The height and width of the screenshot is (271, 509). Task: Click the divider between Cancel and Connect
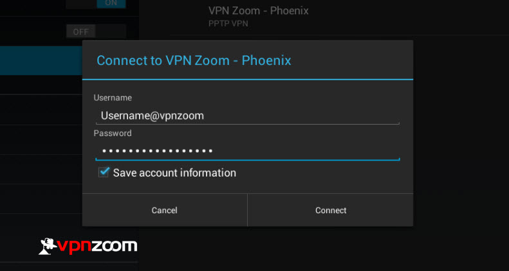click(247, 210)
